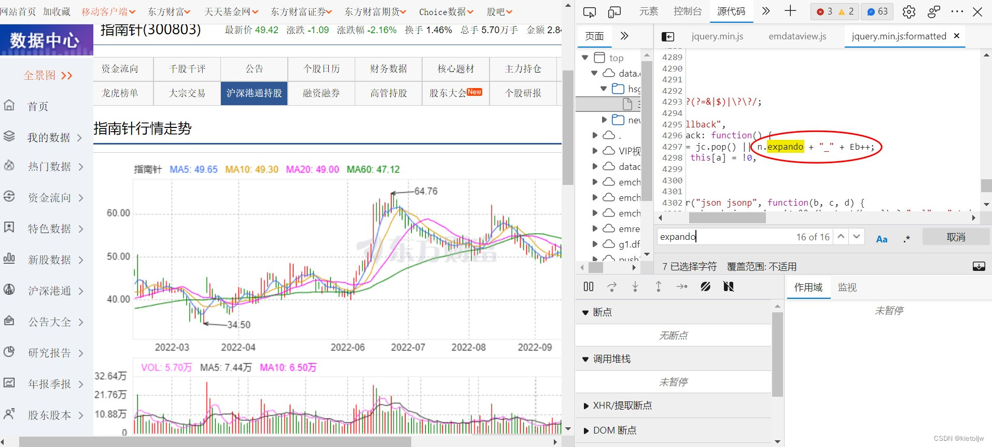Open the 股吧 top menu dropdown

[x=499, y=11]
